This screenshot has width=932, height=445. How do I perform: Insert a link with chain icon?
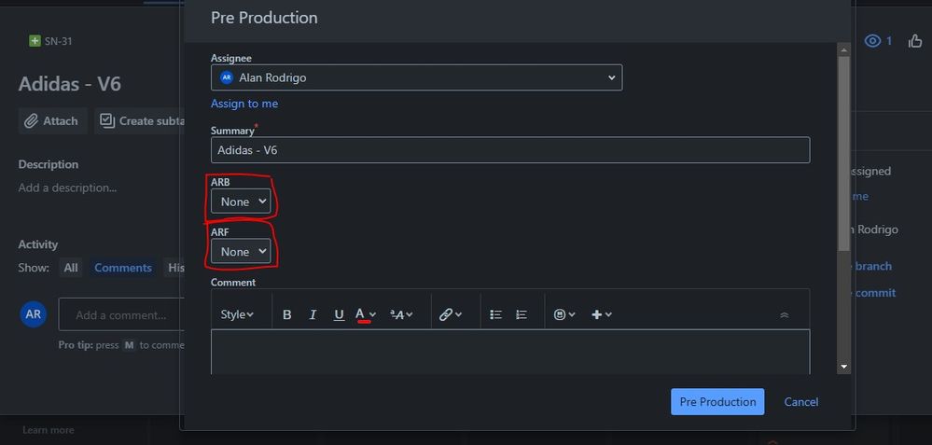coord(450,315)
